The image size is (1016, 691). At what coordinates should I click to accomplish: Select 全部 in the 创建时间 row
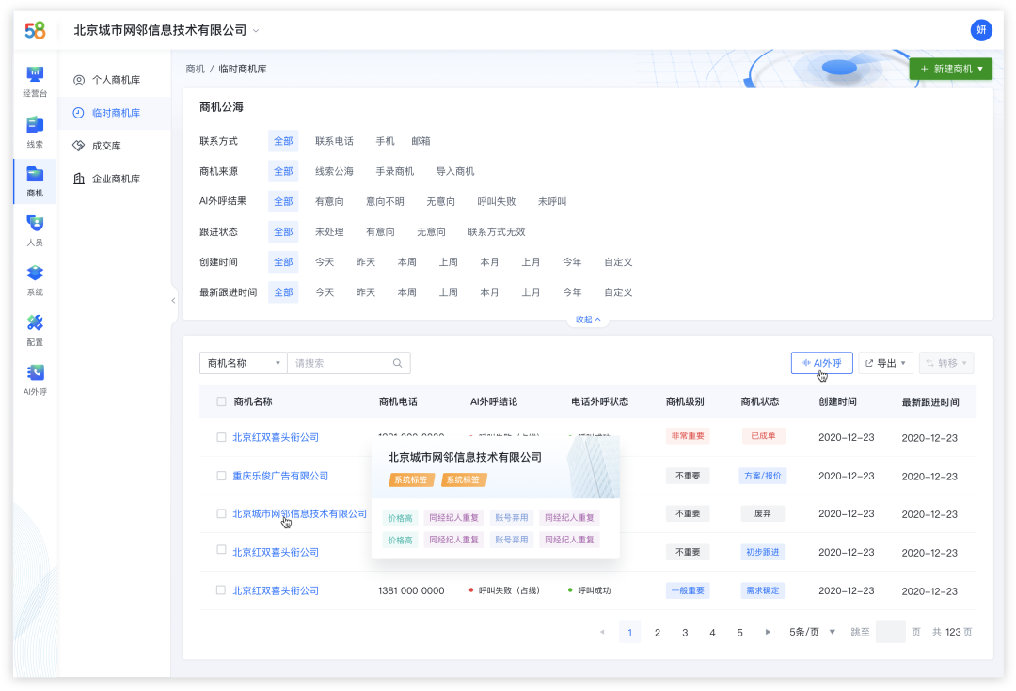coord(283,262)
